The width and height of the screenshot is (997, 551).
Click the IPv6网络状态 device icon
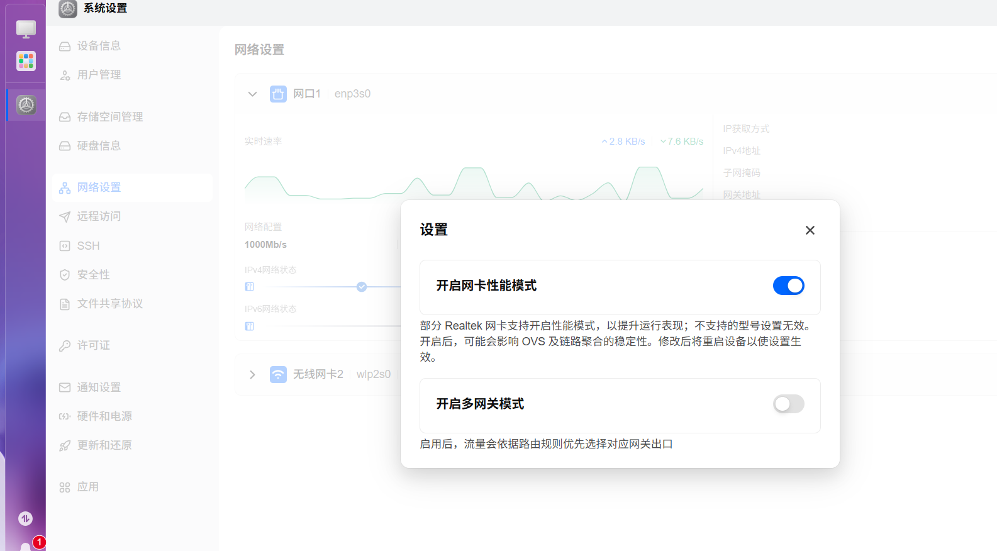point(249,326)
